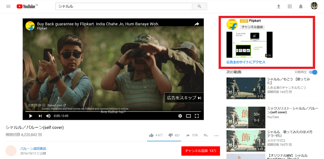Click the search input field
This screenshot has height=159, width=324.
point(124,6)
